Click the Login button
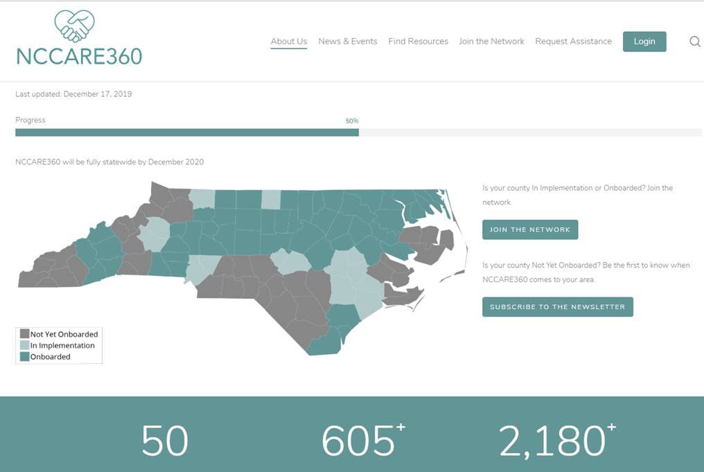Screen dimensions: 704x472 point(644,42)
